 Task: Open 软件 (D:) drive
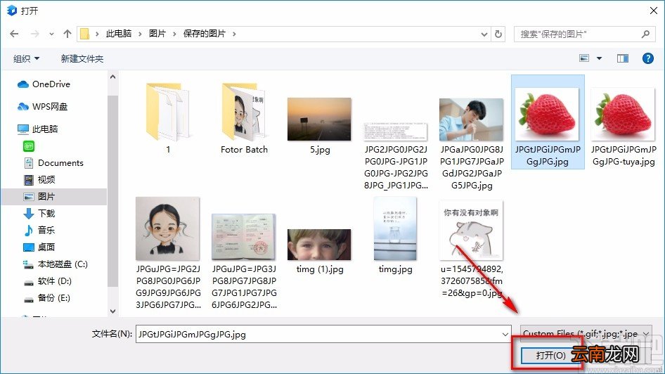click(x=47, y=281)
